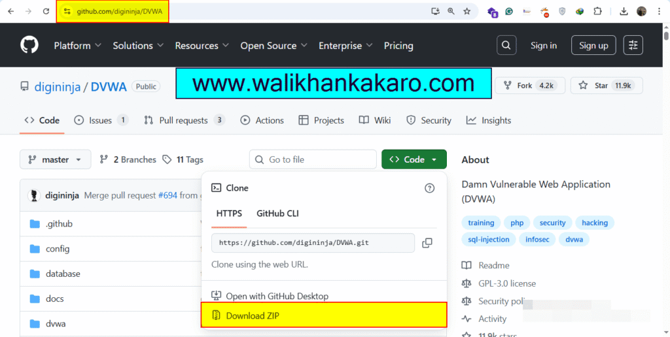The height and width of the screenshot is (337, 670).
Task: Click Download ZIP option
Action: tap(324, 315)
